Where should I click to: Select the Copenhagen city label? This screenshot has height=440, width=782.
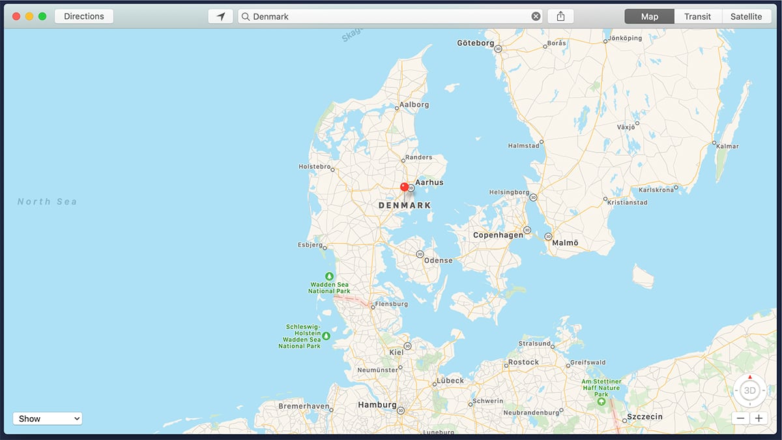(498, 235)
